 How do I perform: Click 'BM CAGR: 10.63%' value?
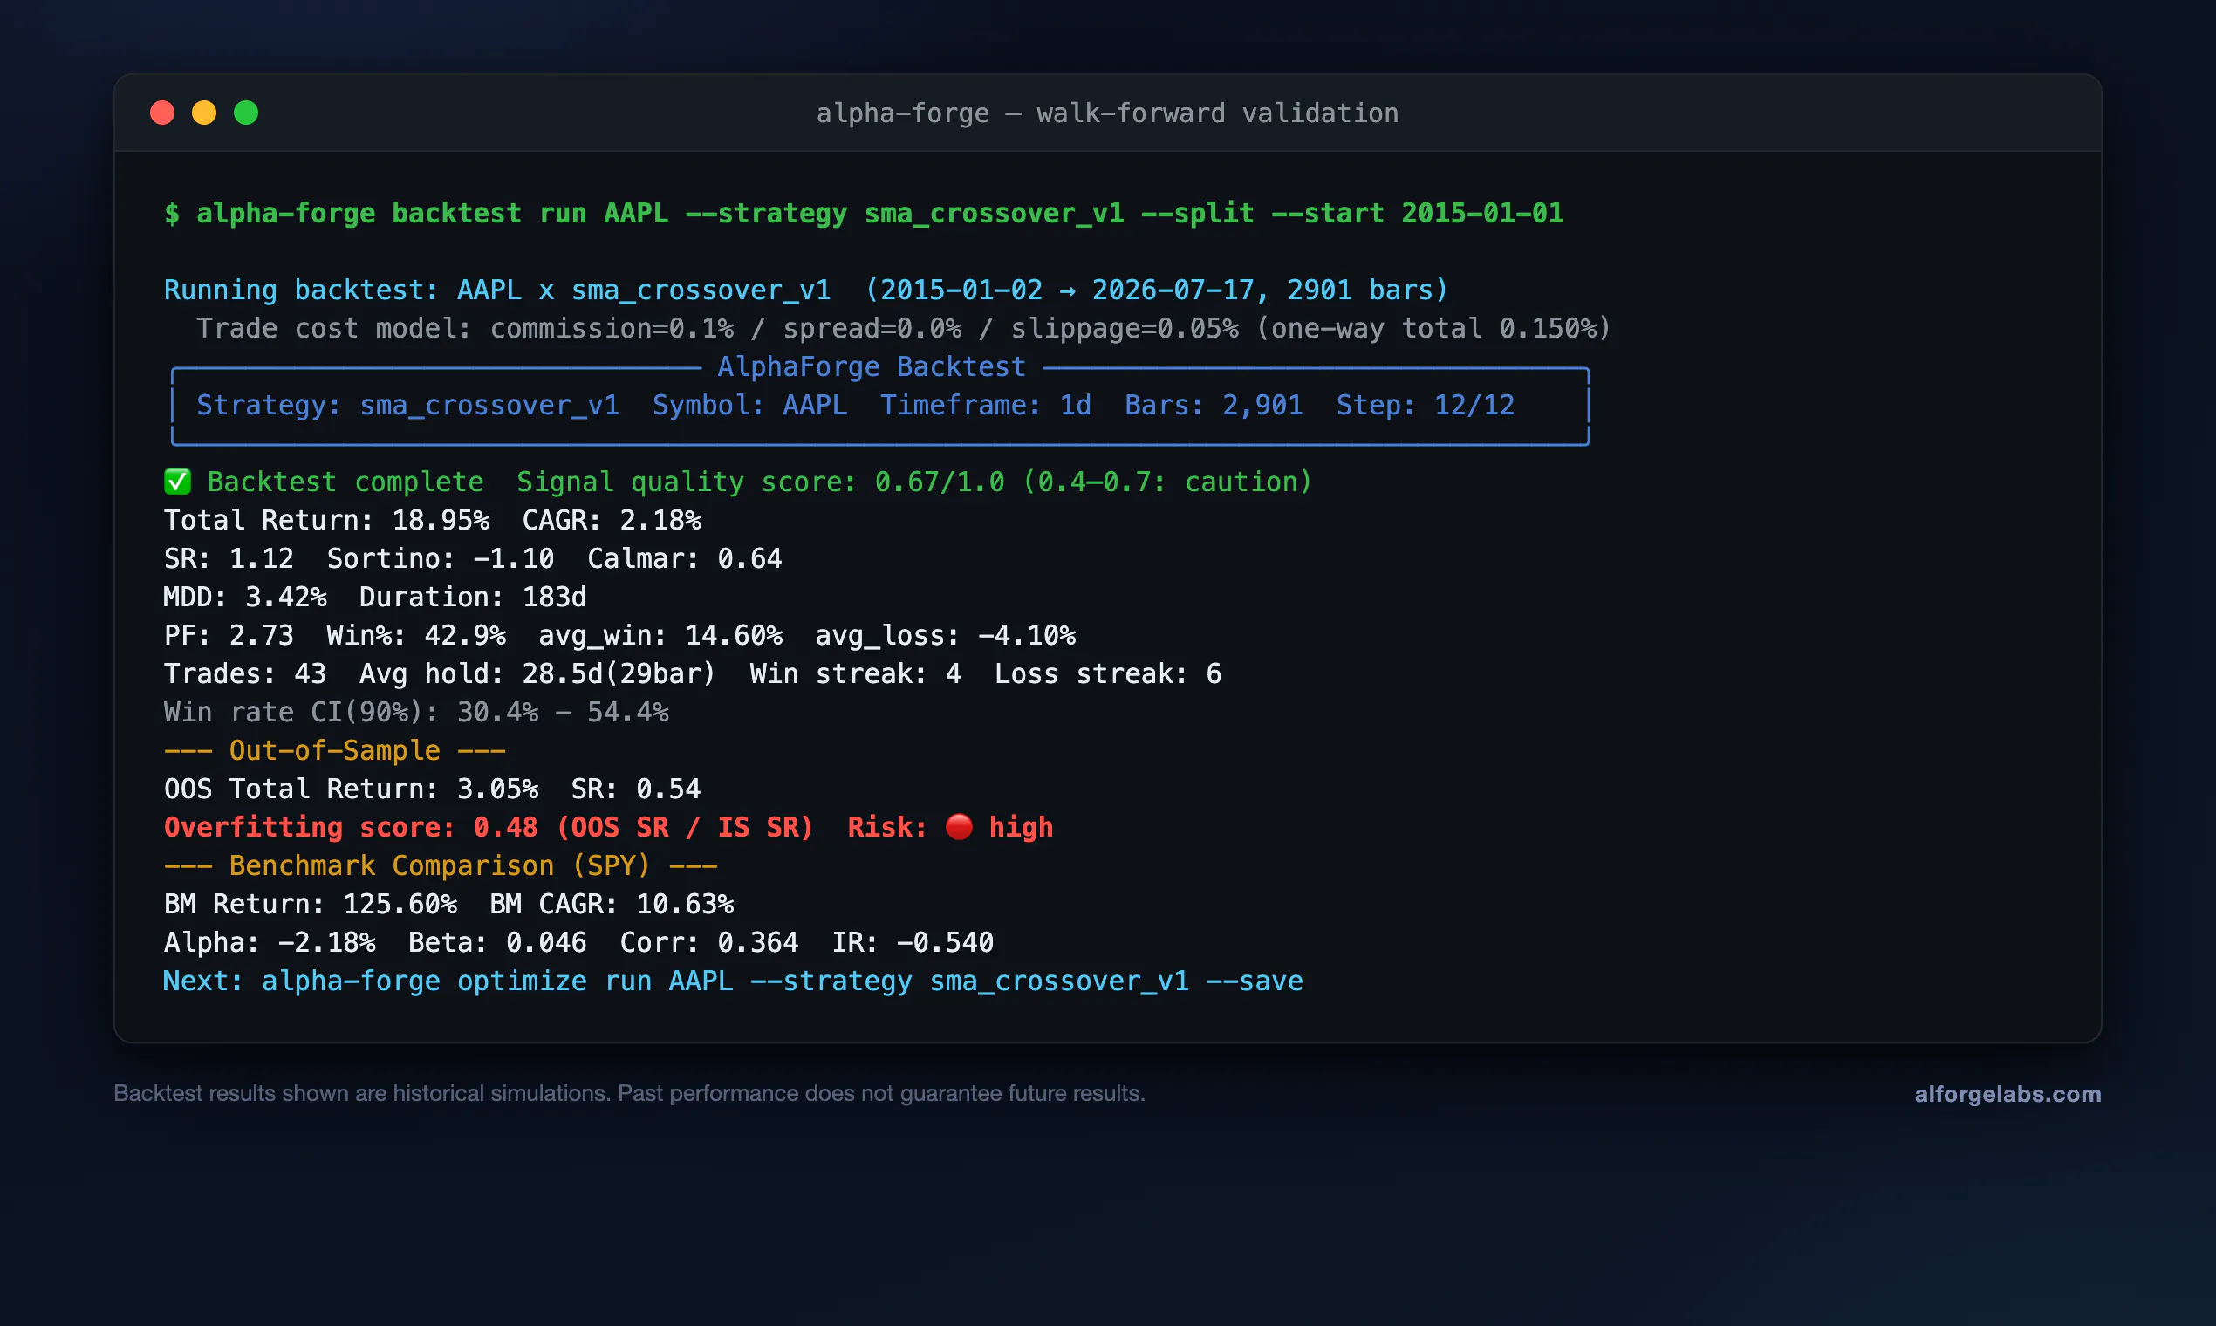[612, 905]
